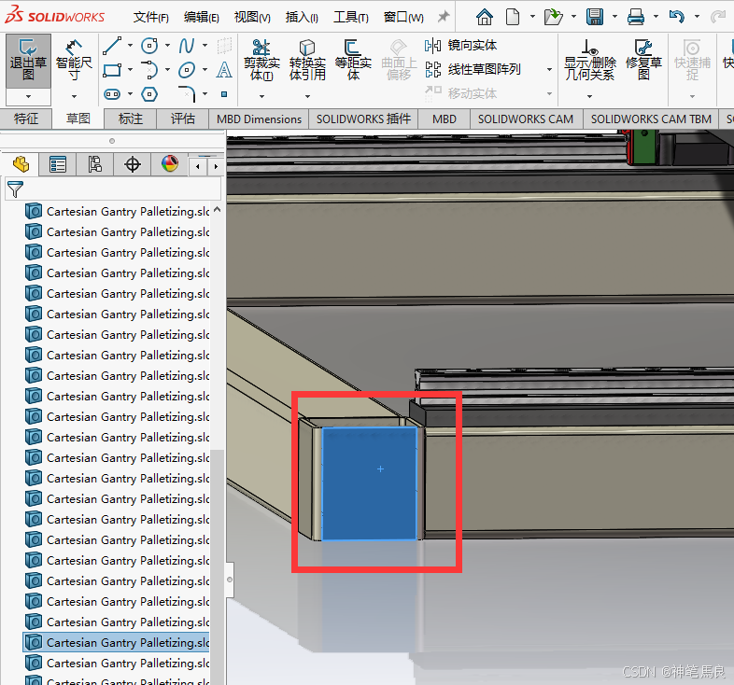Screen dimensions: 734x685
Task: Click Trim Entities (剪裁实体) tool
Action: click(x=261, y=60)
